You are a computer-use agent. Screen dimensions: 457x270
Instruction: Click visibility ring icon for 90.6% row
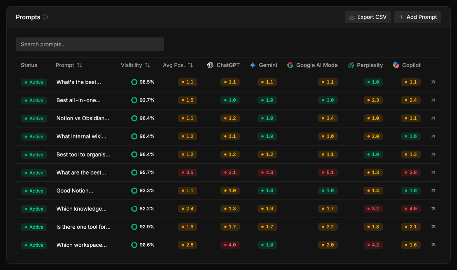(134, 245)
